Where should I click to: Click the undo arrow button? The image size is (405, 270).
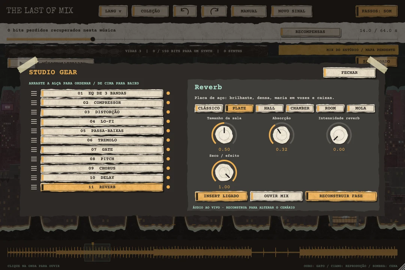pos(184,11)
